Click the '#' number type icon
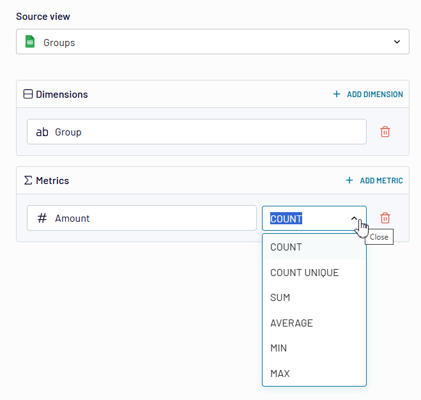 [x=42, y=218]
